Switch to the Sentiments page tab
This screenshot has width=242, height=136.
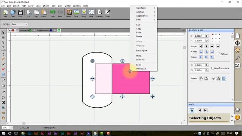coord(24,30)
